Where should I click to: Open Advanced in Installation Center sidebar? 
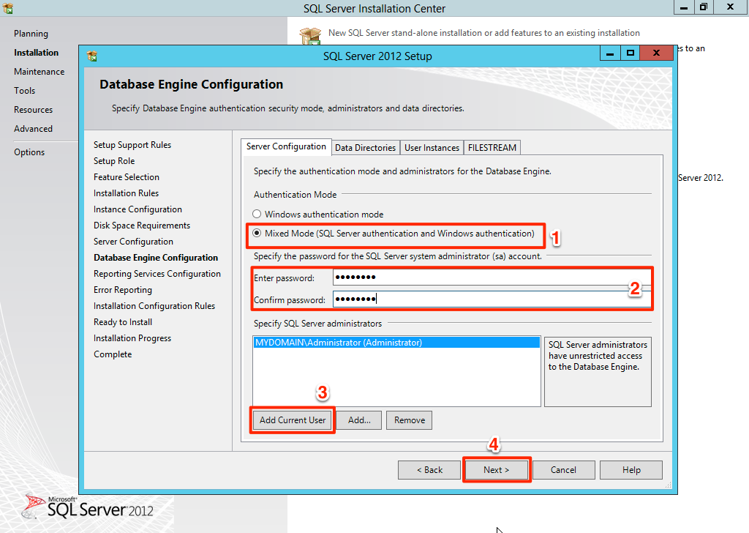point(33,129)
